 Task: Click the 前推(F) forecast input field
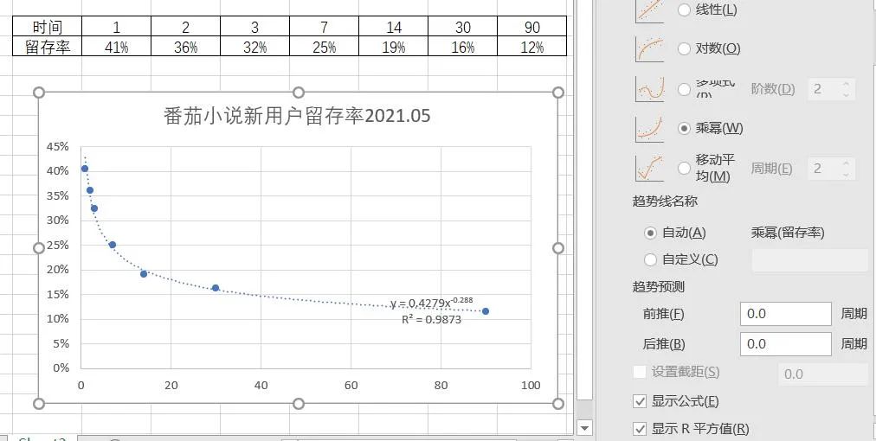coord(785,314)
